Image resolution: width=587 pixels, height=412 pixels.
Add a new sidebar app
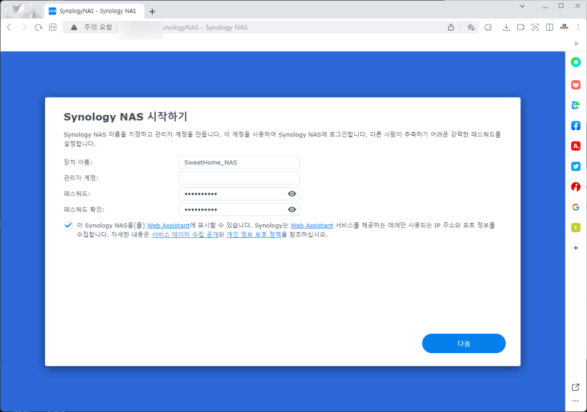576,248
